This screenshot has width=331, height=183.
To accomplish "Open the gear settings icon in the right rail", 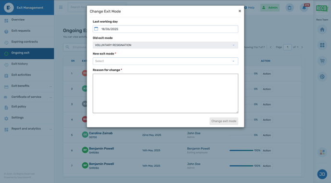I will point(322,77).
